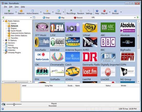This screenshot has width=142, height=112.
Task: Open the Help menu
Action: (23, 7)
